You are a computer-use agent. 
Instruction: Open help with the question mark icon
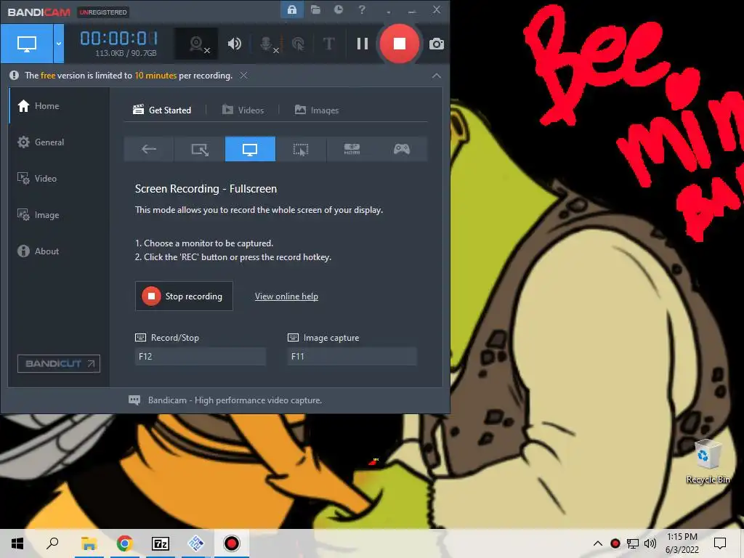click(x=362, y=9)
